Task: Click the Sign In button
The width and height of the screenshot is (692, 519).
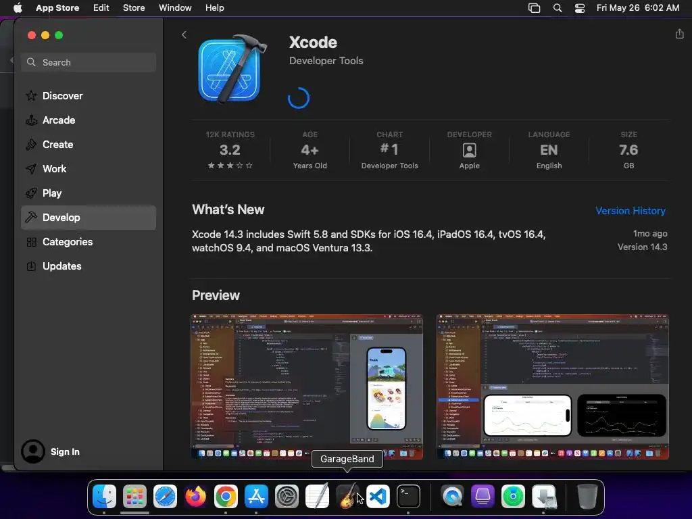Action: (65, 451)
